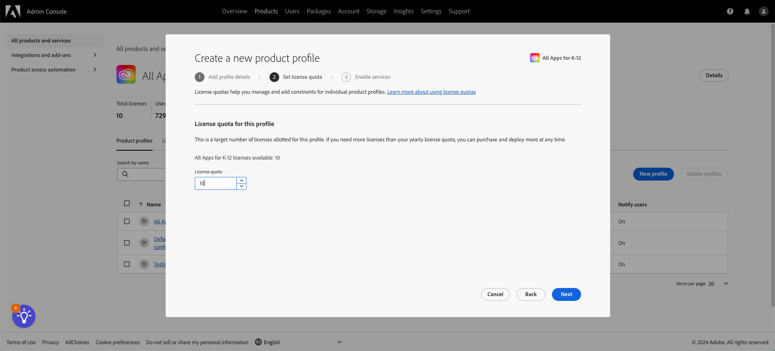Check the All Apps profile row checkbox
Viewport: 775px width, 351px height.
click(127, 221)
